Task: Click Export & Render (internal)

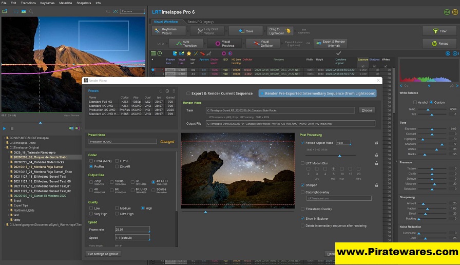Action: (x=330, y=44)
